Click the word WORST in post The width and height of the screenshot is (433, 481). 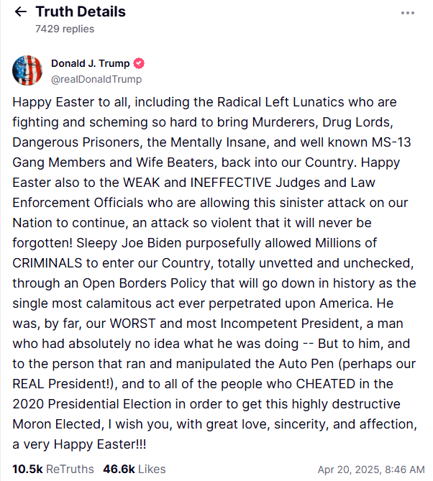click(x=132, y=324)
